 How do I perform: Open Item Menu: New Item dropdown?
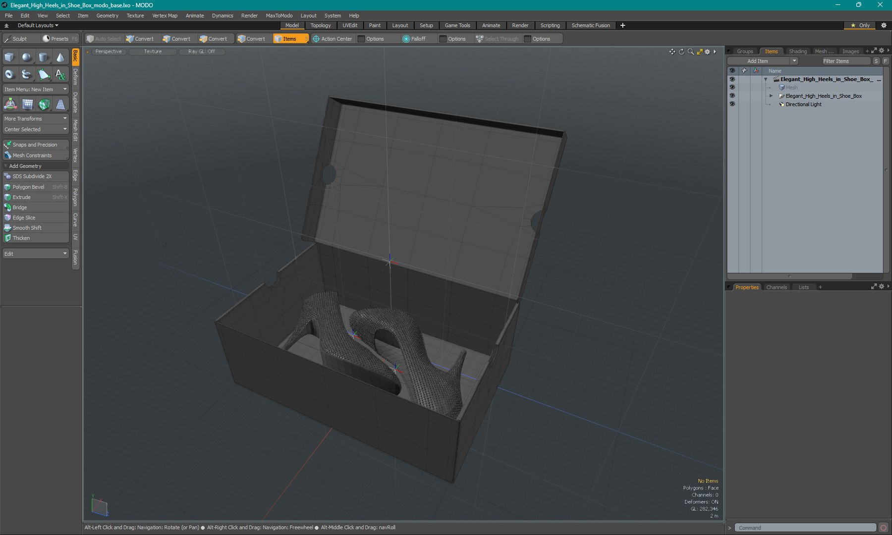36,90
